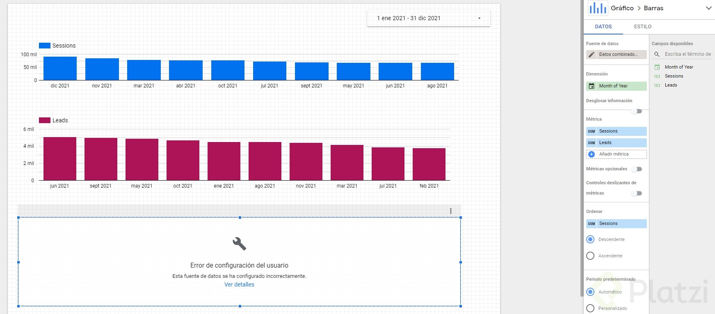Viewport: 715px width, 314px height.
Task: Open the date range dropdown 1 ene 2021
Action: click(428, 18)
